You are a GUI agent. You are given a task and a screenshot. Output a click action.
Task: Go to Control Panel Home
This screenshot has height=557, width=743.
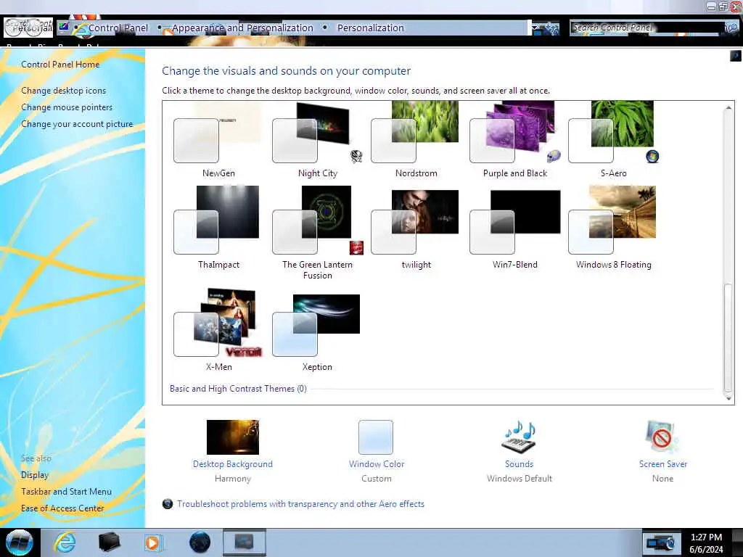pyautogui.click(x=60, y=65)
